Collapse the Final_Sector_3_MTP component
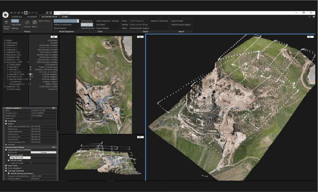318x192 pixels. pyautogui.click(x=4, y=62)
